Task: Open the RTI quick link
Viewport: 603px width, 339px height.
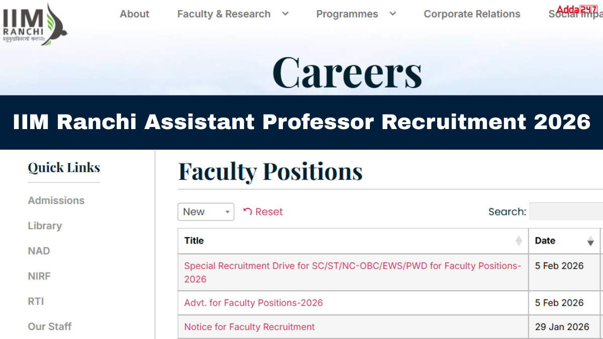Action: click(36, 301)
